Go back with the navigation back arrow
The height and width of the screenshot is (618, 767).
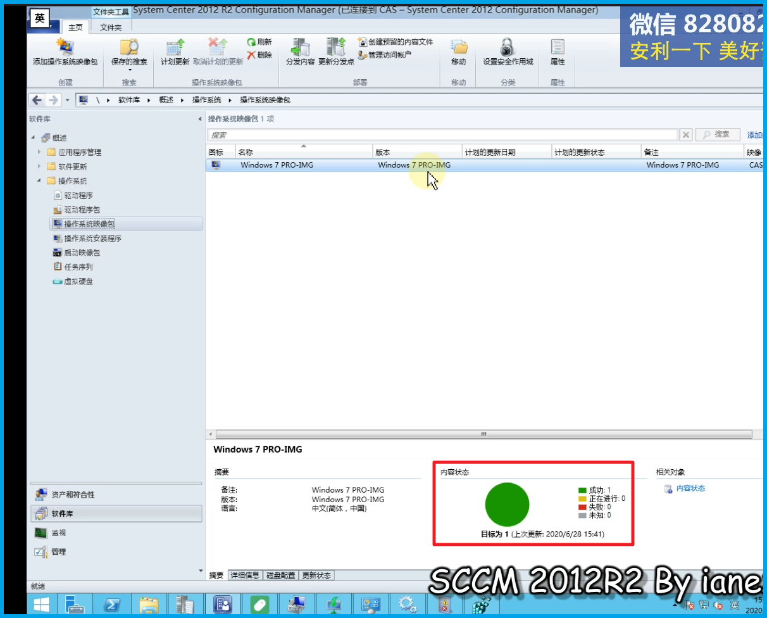click(37, 100)
